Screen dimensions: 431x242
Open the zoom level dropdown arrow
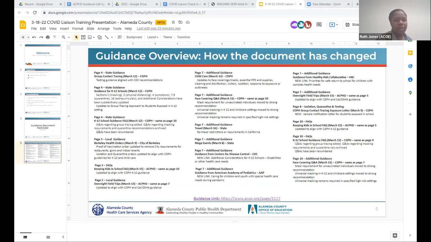pyautogui.click(x=69, y=37)
